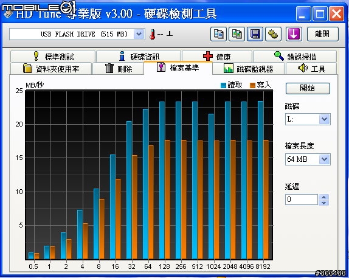Select the 檔案基準 tab
Image resolution: width=349 pixels, height=278 pixels.
178,68
